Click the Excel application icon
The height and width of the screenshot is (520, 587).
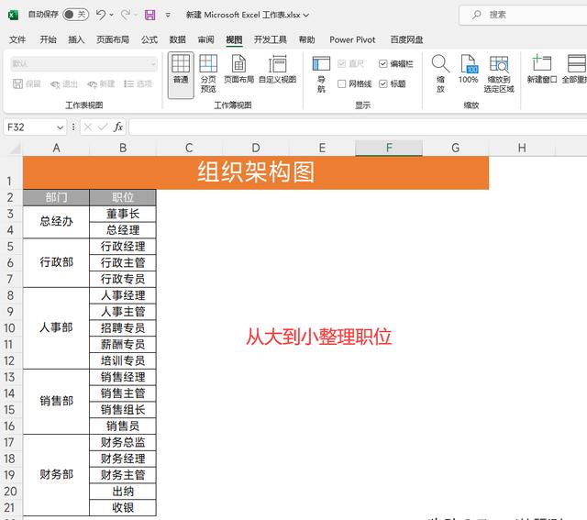(x=13, y=15)
